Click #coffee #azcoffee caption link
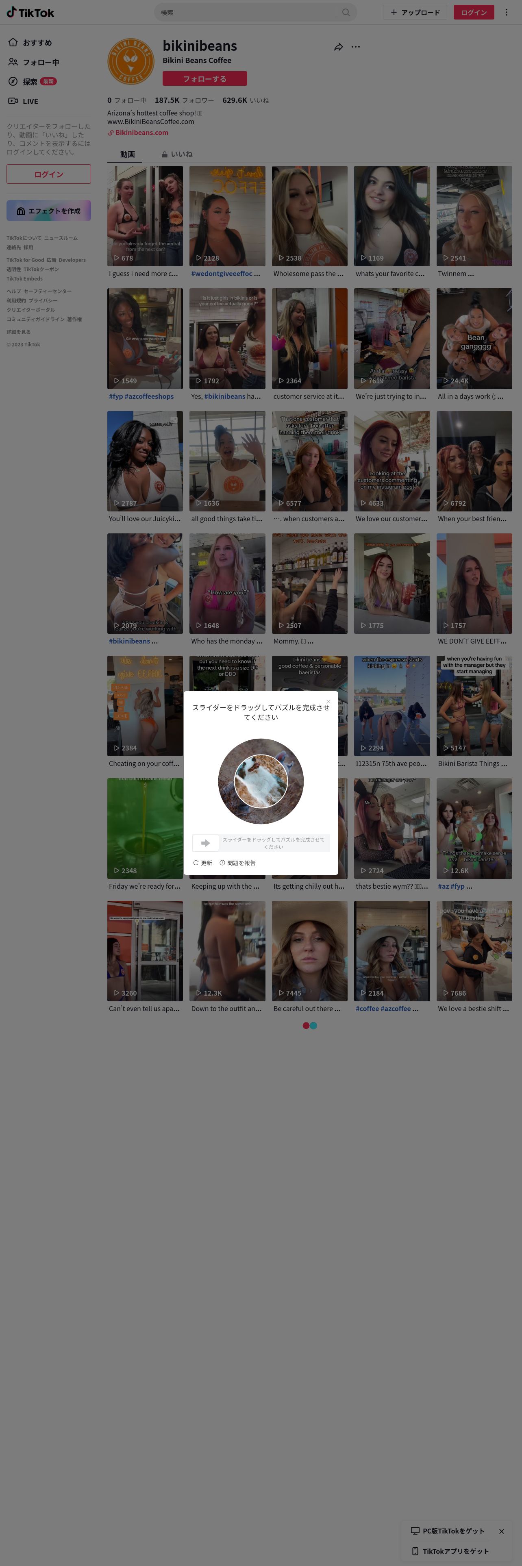522x1566 pixels. (x=383, y=1009)
